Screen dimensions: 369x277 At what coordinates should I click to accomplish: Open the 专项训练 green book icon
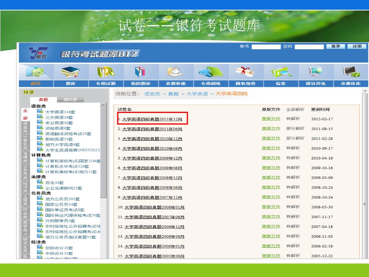(x=211, y=72)
